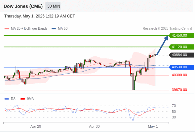
Task: Click the 40530.00 blue pivot label
Action: point(181,67)
